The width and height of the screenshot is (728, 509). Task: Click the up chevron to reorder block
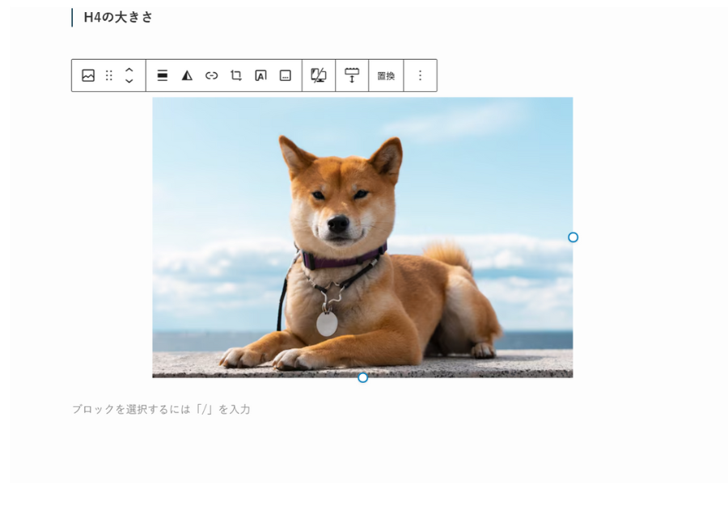[x=129, y=70]
